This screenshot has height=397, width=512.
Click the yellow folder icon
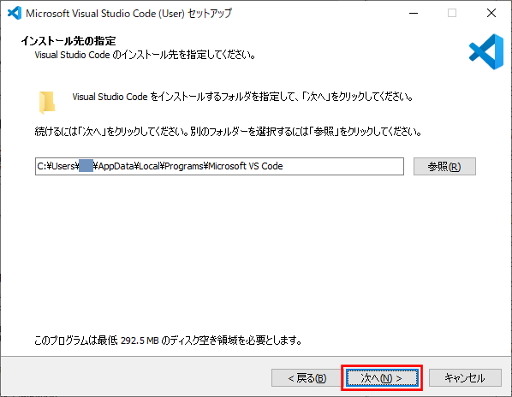pyautogui.click(x=47, y=103)
